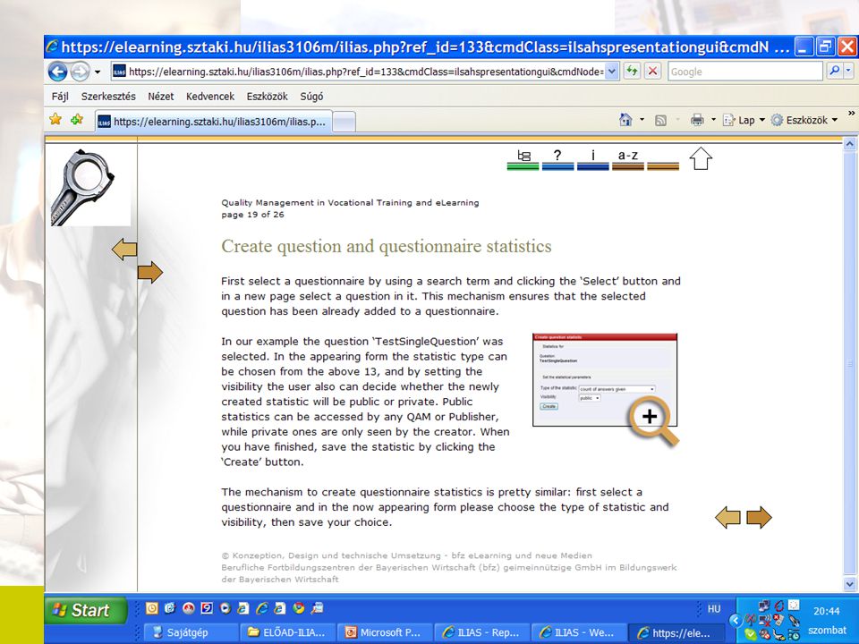Expand the Print dropdown arrow
This screenshot has width=859, height=644.
[713, 120]
